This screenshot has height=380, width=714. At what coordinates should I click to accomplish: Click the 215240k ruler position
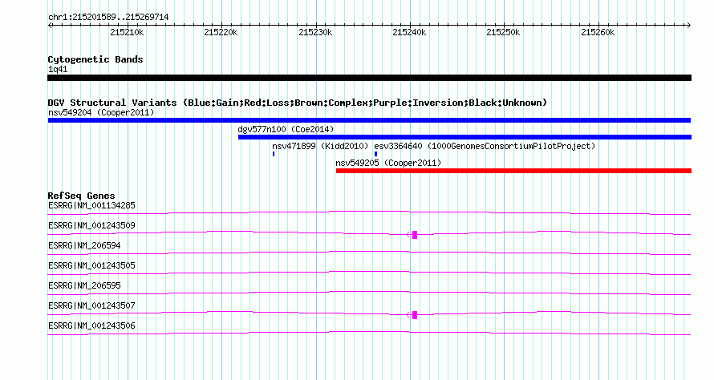tap(409, 32)
